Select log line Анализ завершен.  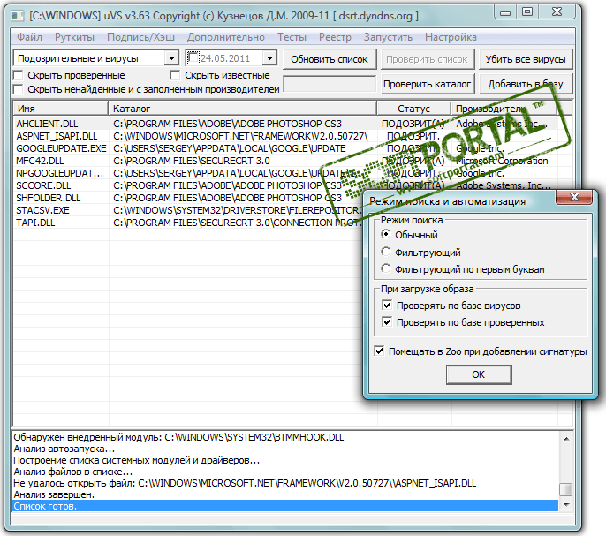point(285,494)
